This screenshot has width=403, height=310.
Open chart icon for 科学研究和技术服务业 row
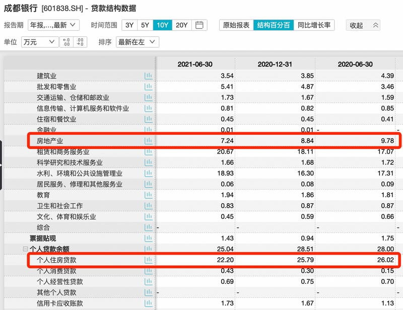pyautogui.click(x=148, y=163)
